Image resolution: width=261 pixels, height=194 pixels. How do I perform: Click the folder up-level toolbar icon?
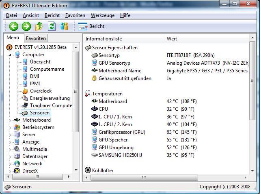pyautogui.click(x=39, y=26)
